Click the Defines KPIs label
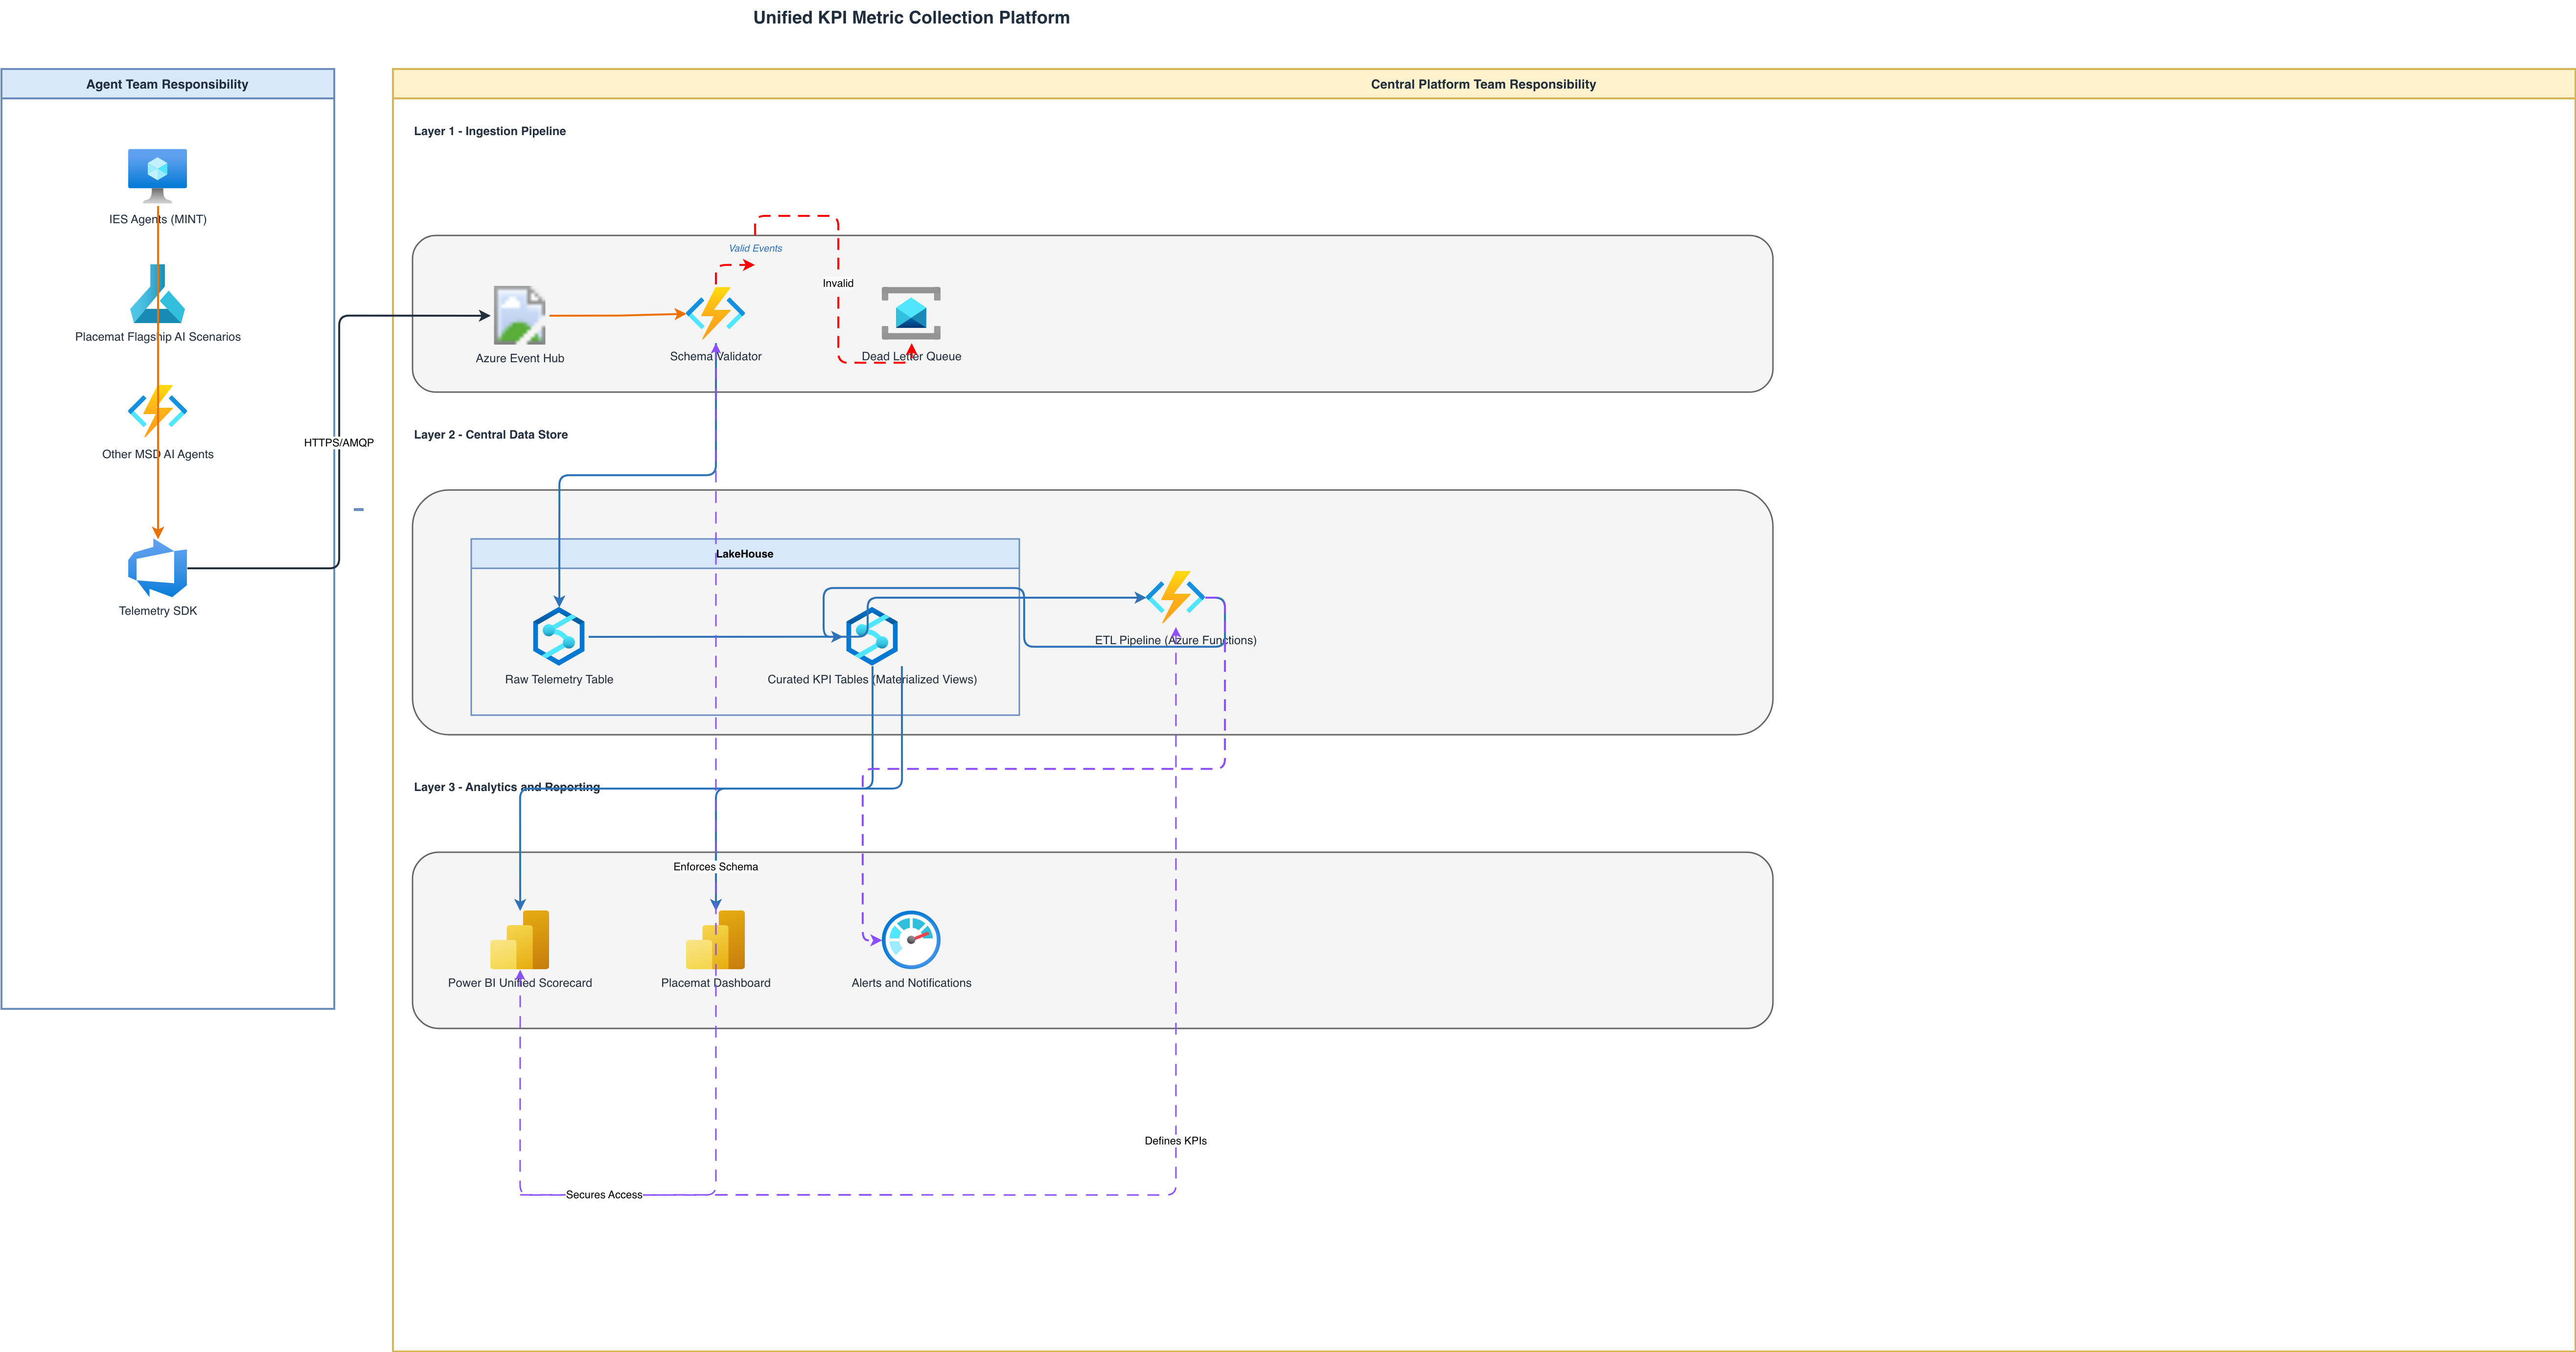The image size is (2576, 1352). click(x=1175, y=1141)
